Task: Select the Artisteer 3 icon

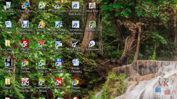Action: [42, 24]
